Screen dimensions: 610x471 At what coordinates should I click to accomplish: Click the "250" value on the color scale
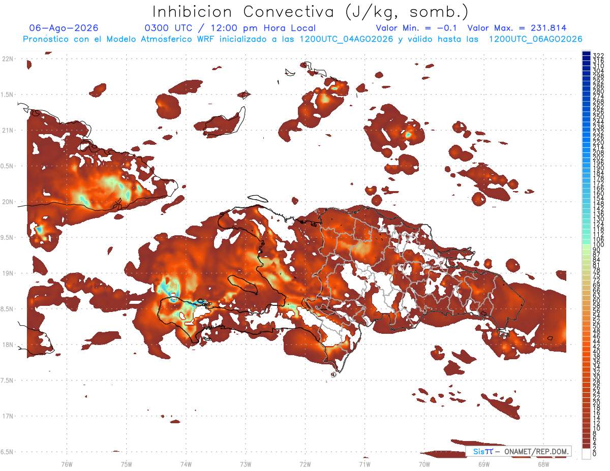pos(598,117)
